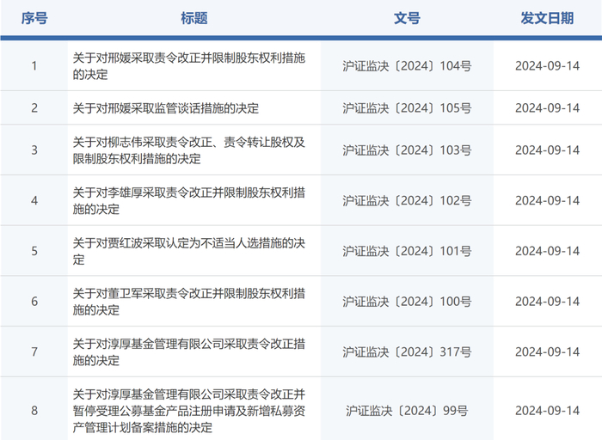
Task: Select document number 沪证监决〔2024〕100号
Action: click(x=407, y=302)
